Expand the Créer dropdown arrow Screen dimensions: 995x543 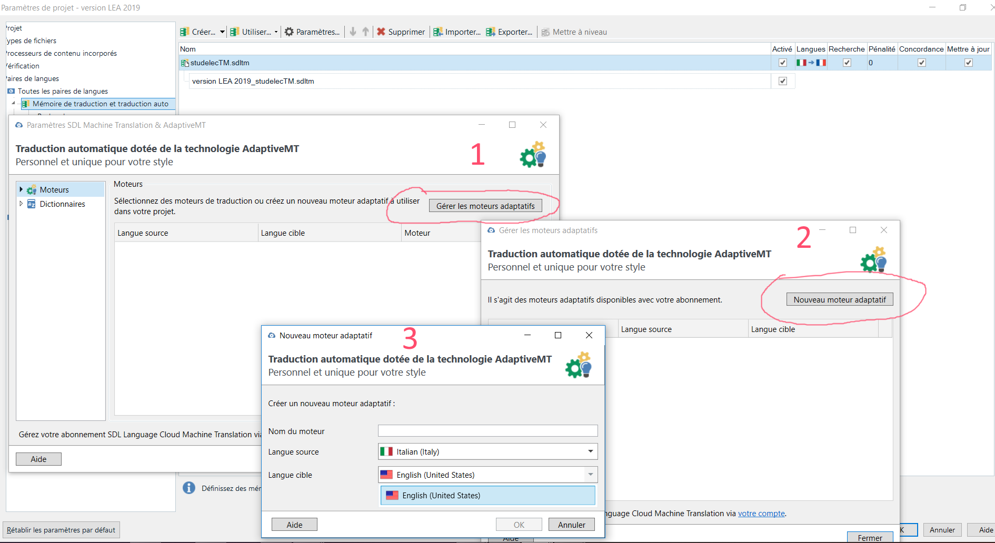(x=222, y=32)
